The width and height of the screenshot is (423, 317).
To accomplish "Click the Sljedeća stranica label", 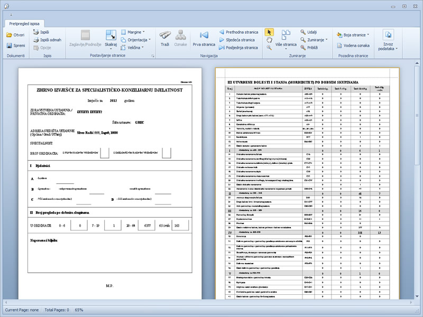I will [241, 40].
